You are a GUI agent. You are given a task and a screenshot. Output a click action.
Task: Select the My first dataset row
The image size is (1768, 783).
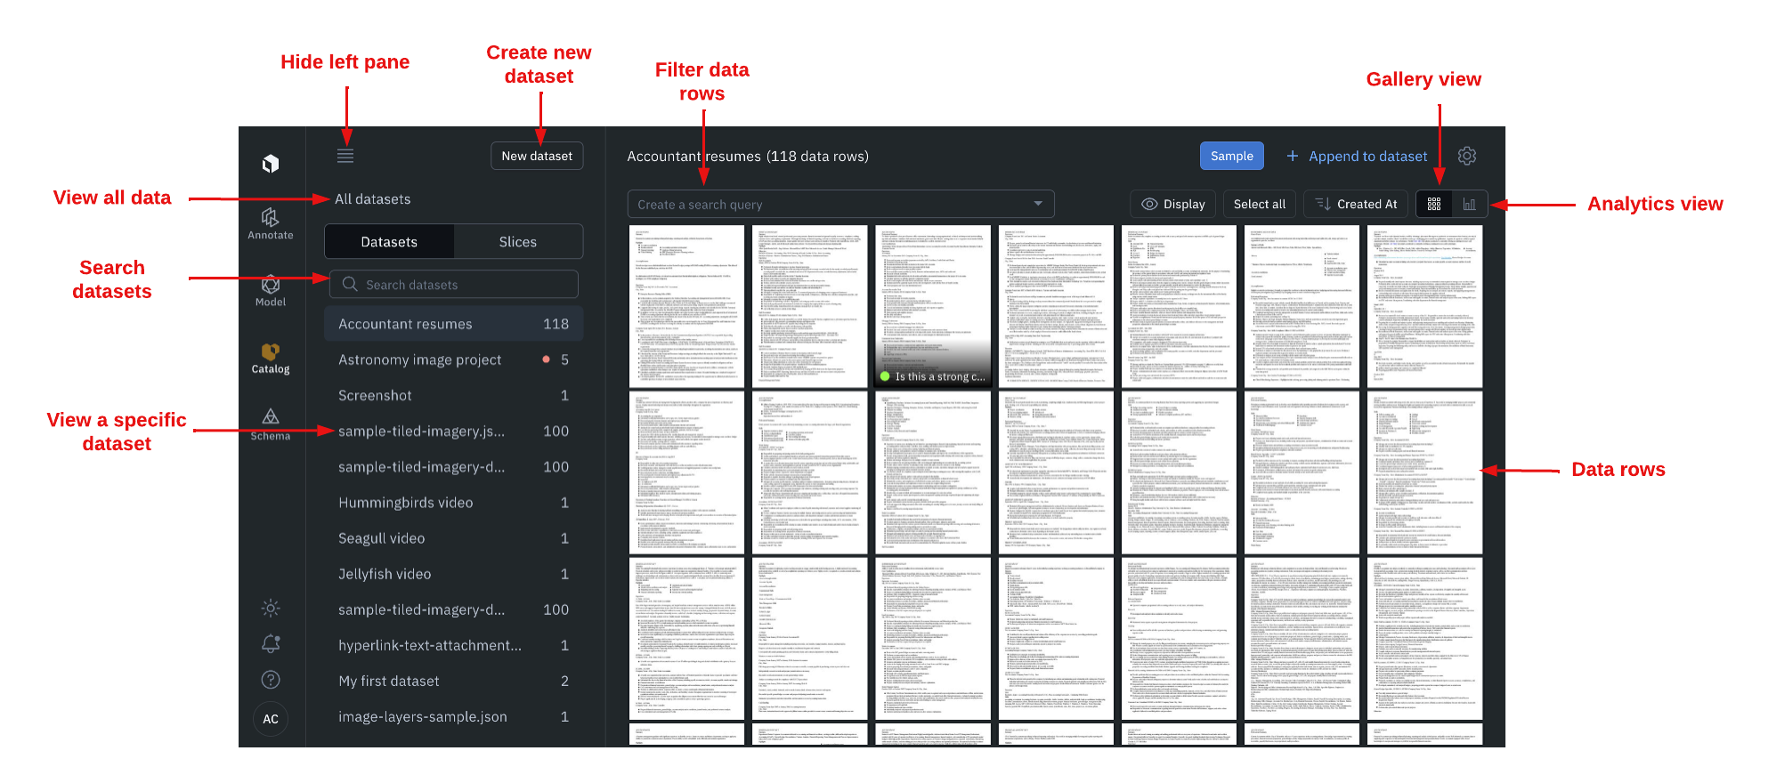click(x=454, y=681)
